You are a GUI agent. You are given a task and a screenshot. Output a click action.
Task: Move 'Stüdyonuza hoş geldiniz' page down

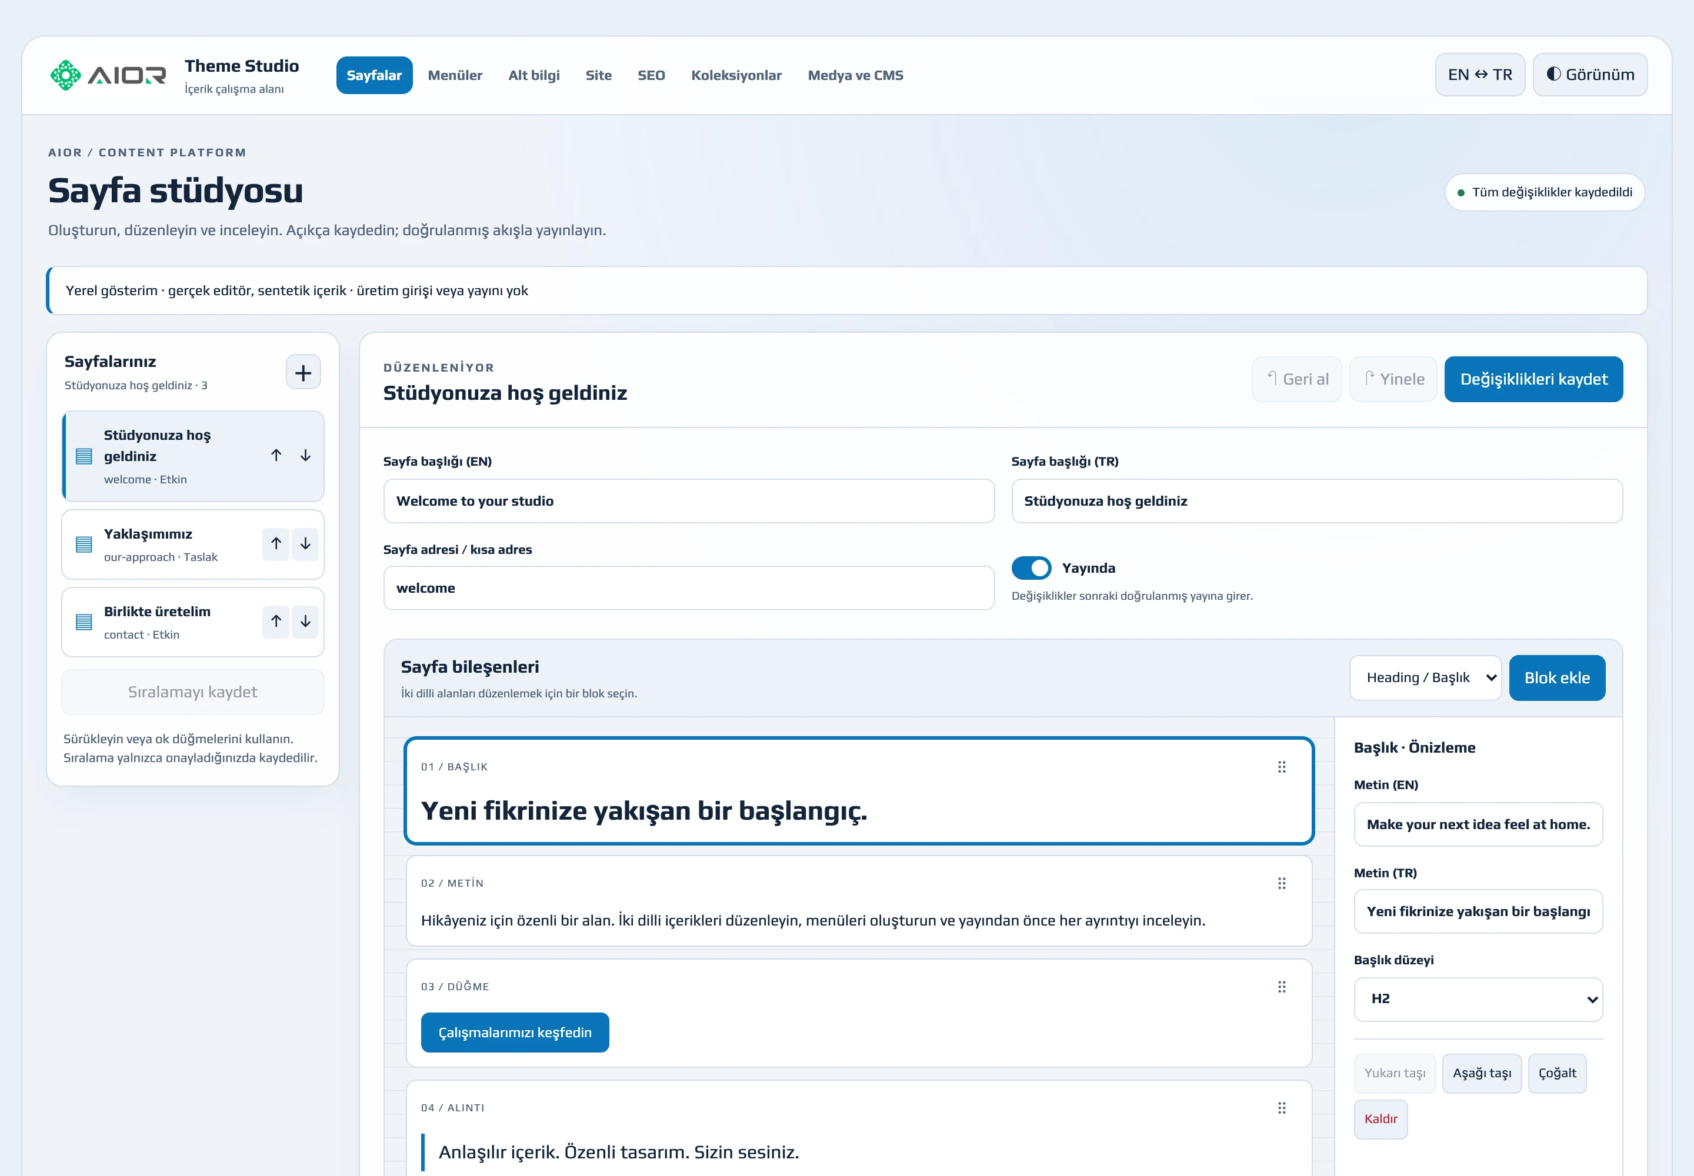305,455
